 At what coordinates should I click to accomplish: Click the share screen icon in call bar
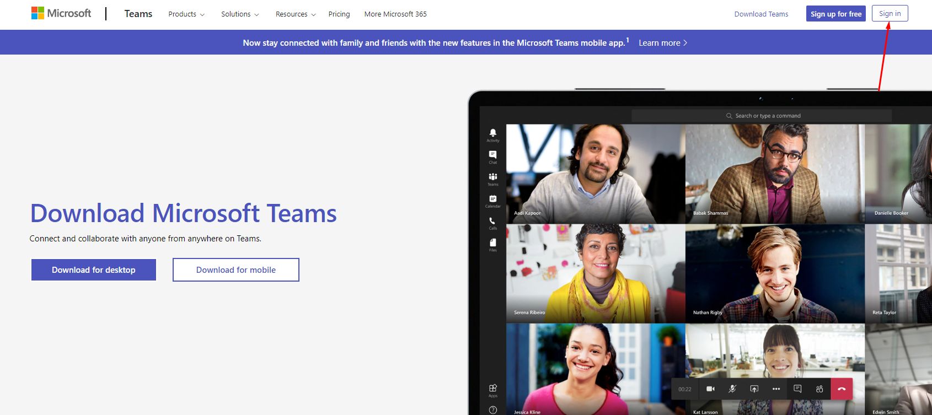point(754,389)
